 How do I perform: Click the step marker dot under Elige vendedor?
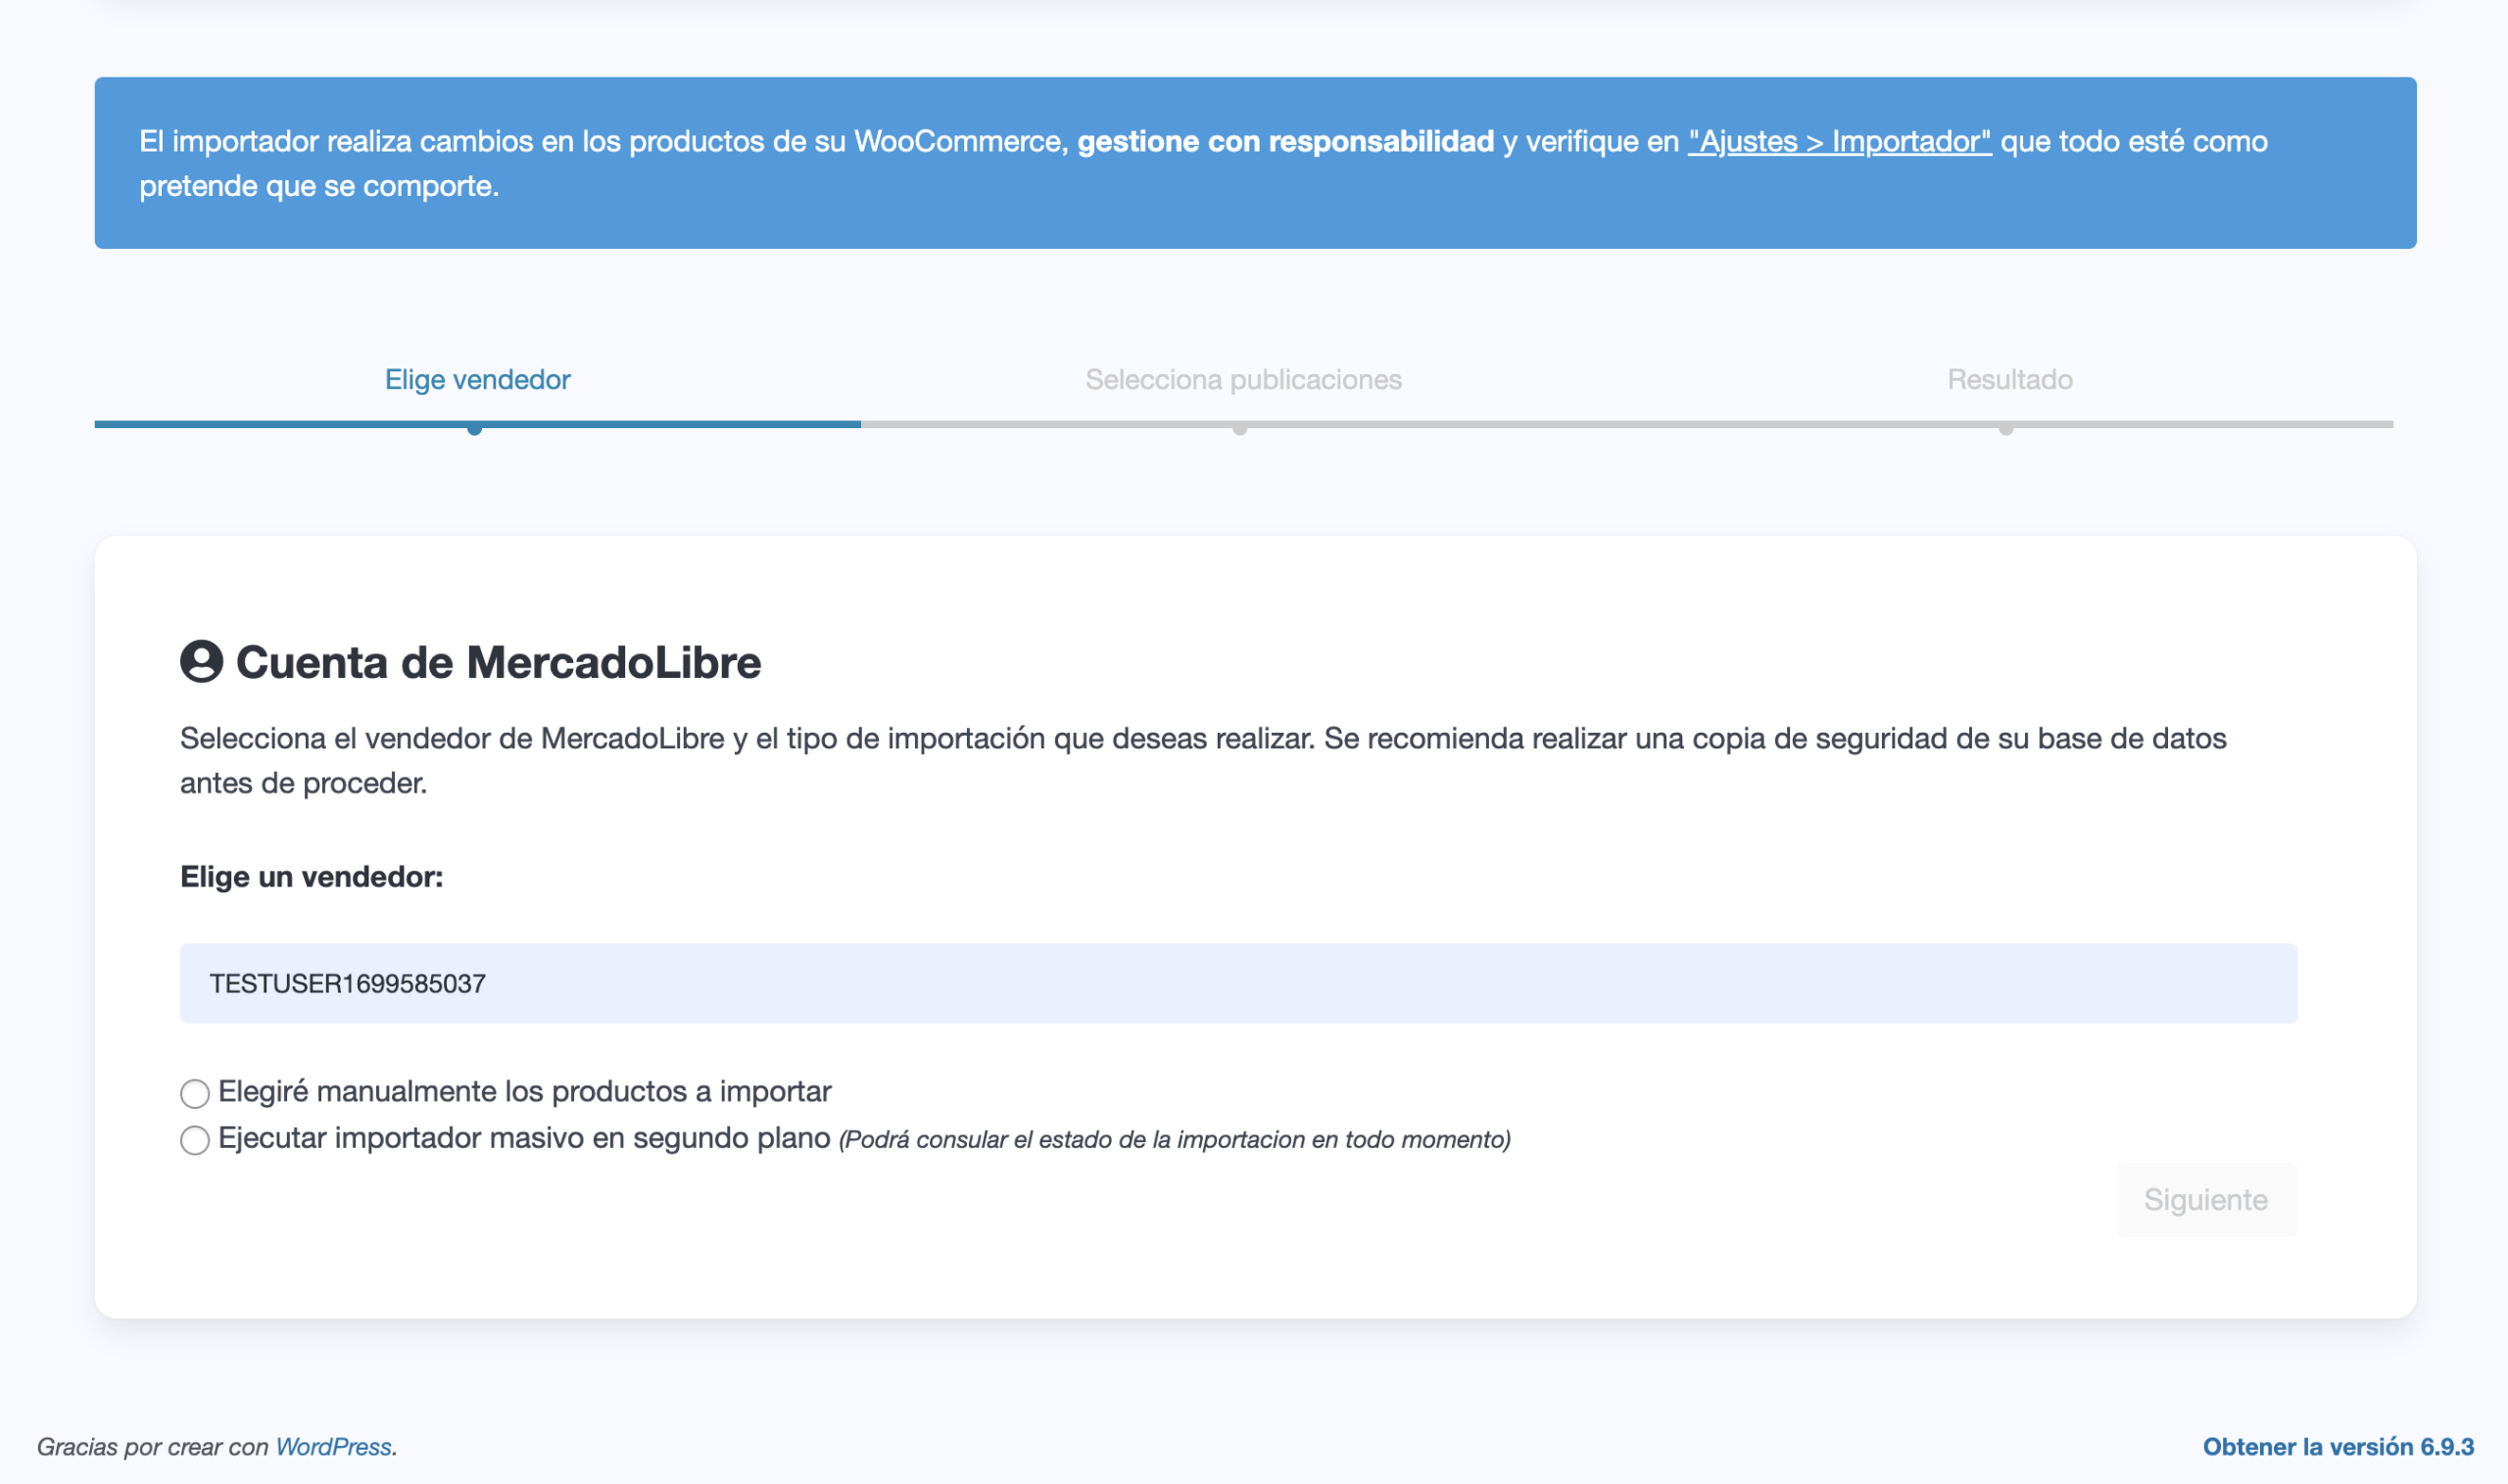475,429
